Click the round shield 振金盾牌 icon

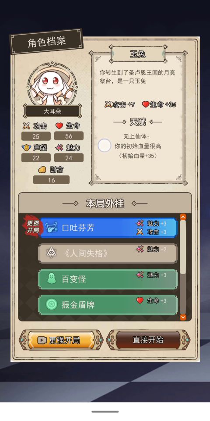[51, 304]
